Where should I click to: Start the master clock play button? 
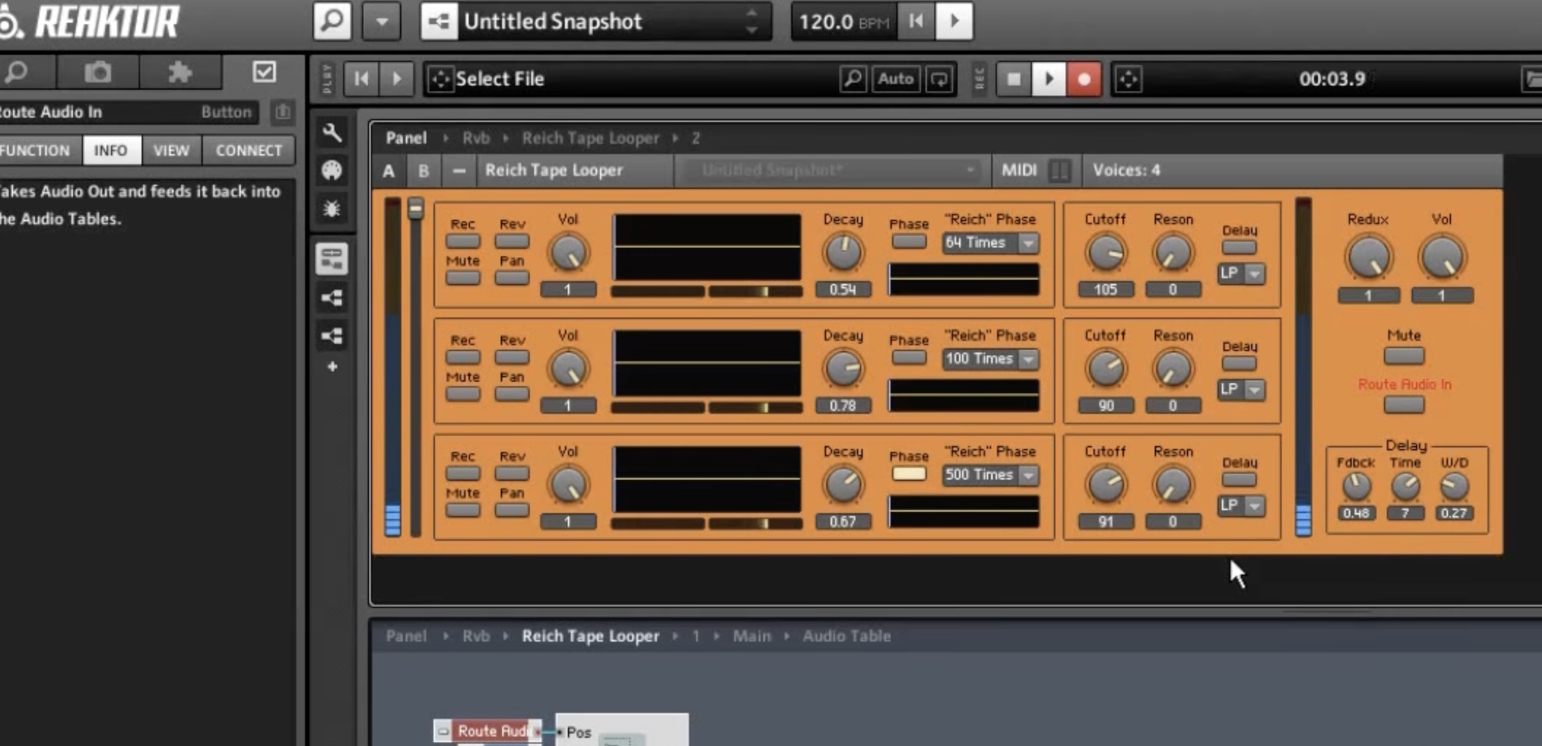pyautogui.click(x=954, y=22)
